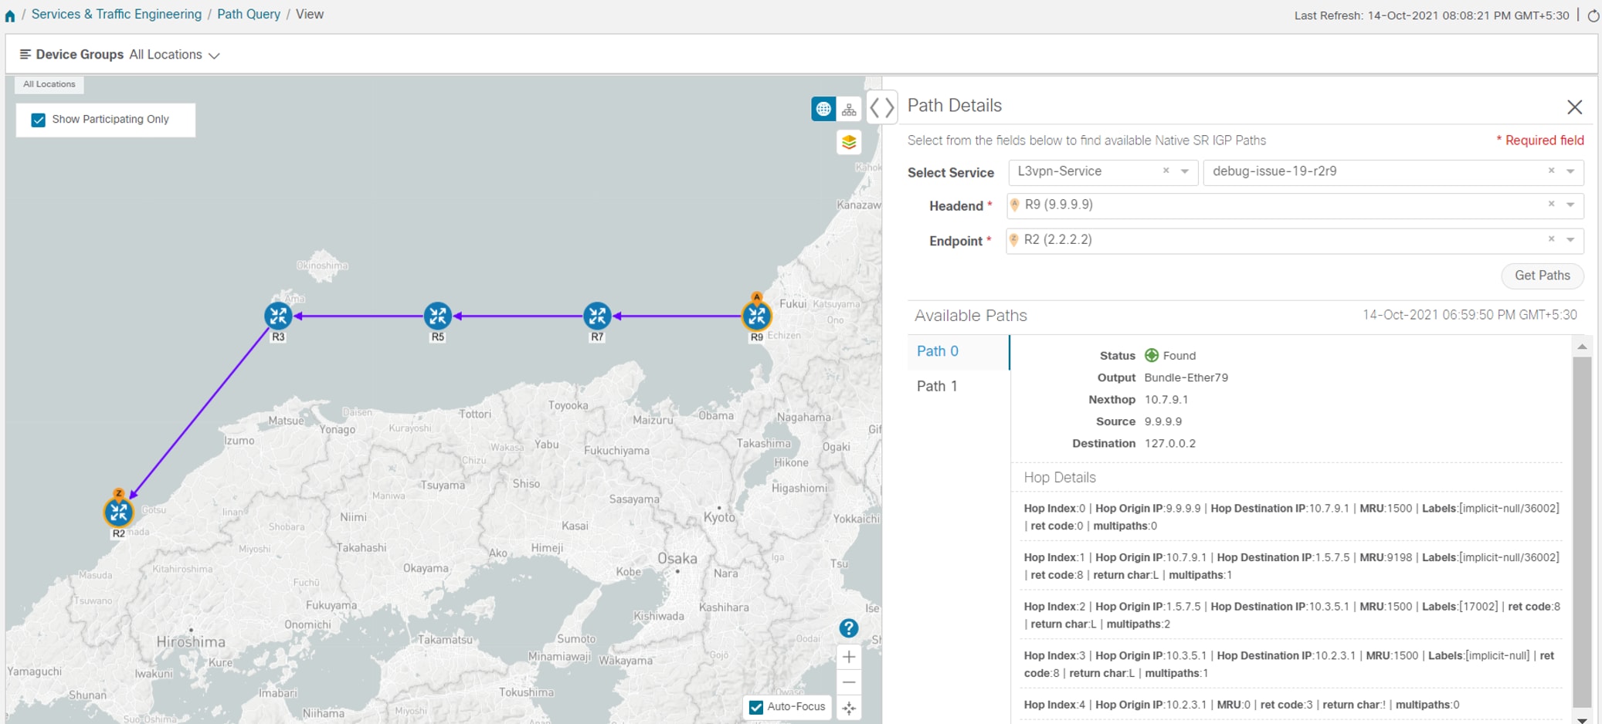Click the Available Paths heading

tap(970, 316)
